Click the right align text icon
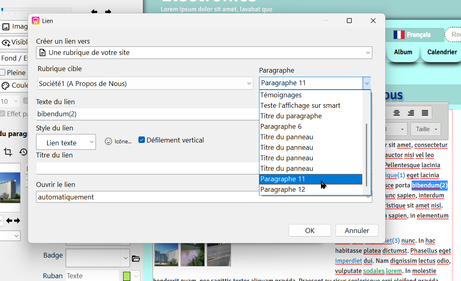Image resolution: width=461 pixels, height=281 pixels. tap(411, 113)
